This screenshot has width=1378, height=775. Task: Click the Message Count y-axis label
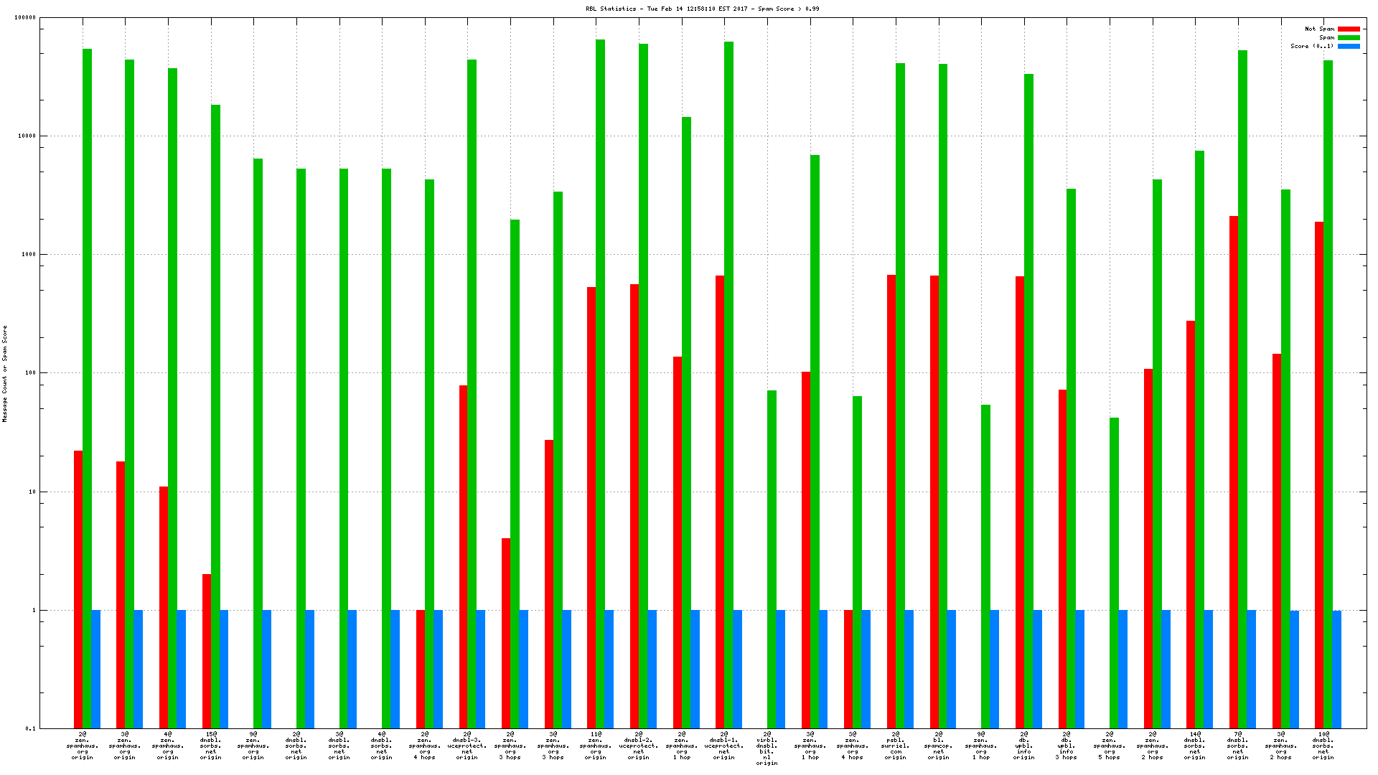pyautogui.click(x=4, y=373)
